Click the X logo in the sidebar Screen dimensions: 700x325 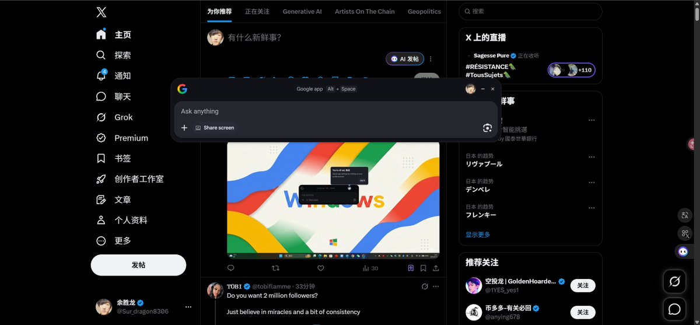point(101,12)
